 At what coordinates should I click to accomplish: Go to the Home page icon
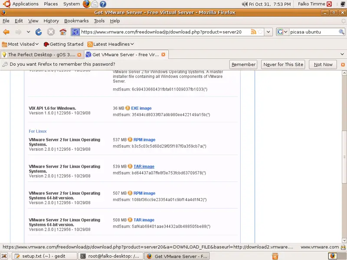click(x=63, y=32)
